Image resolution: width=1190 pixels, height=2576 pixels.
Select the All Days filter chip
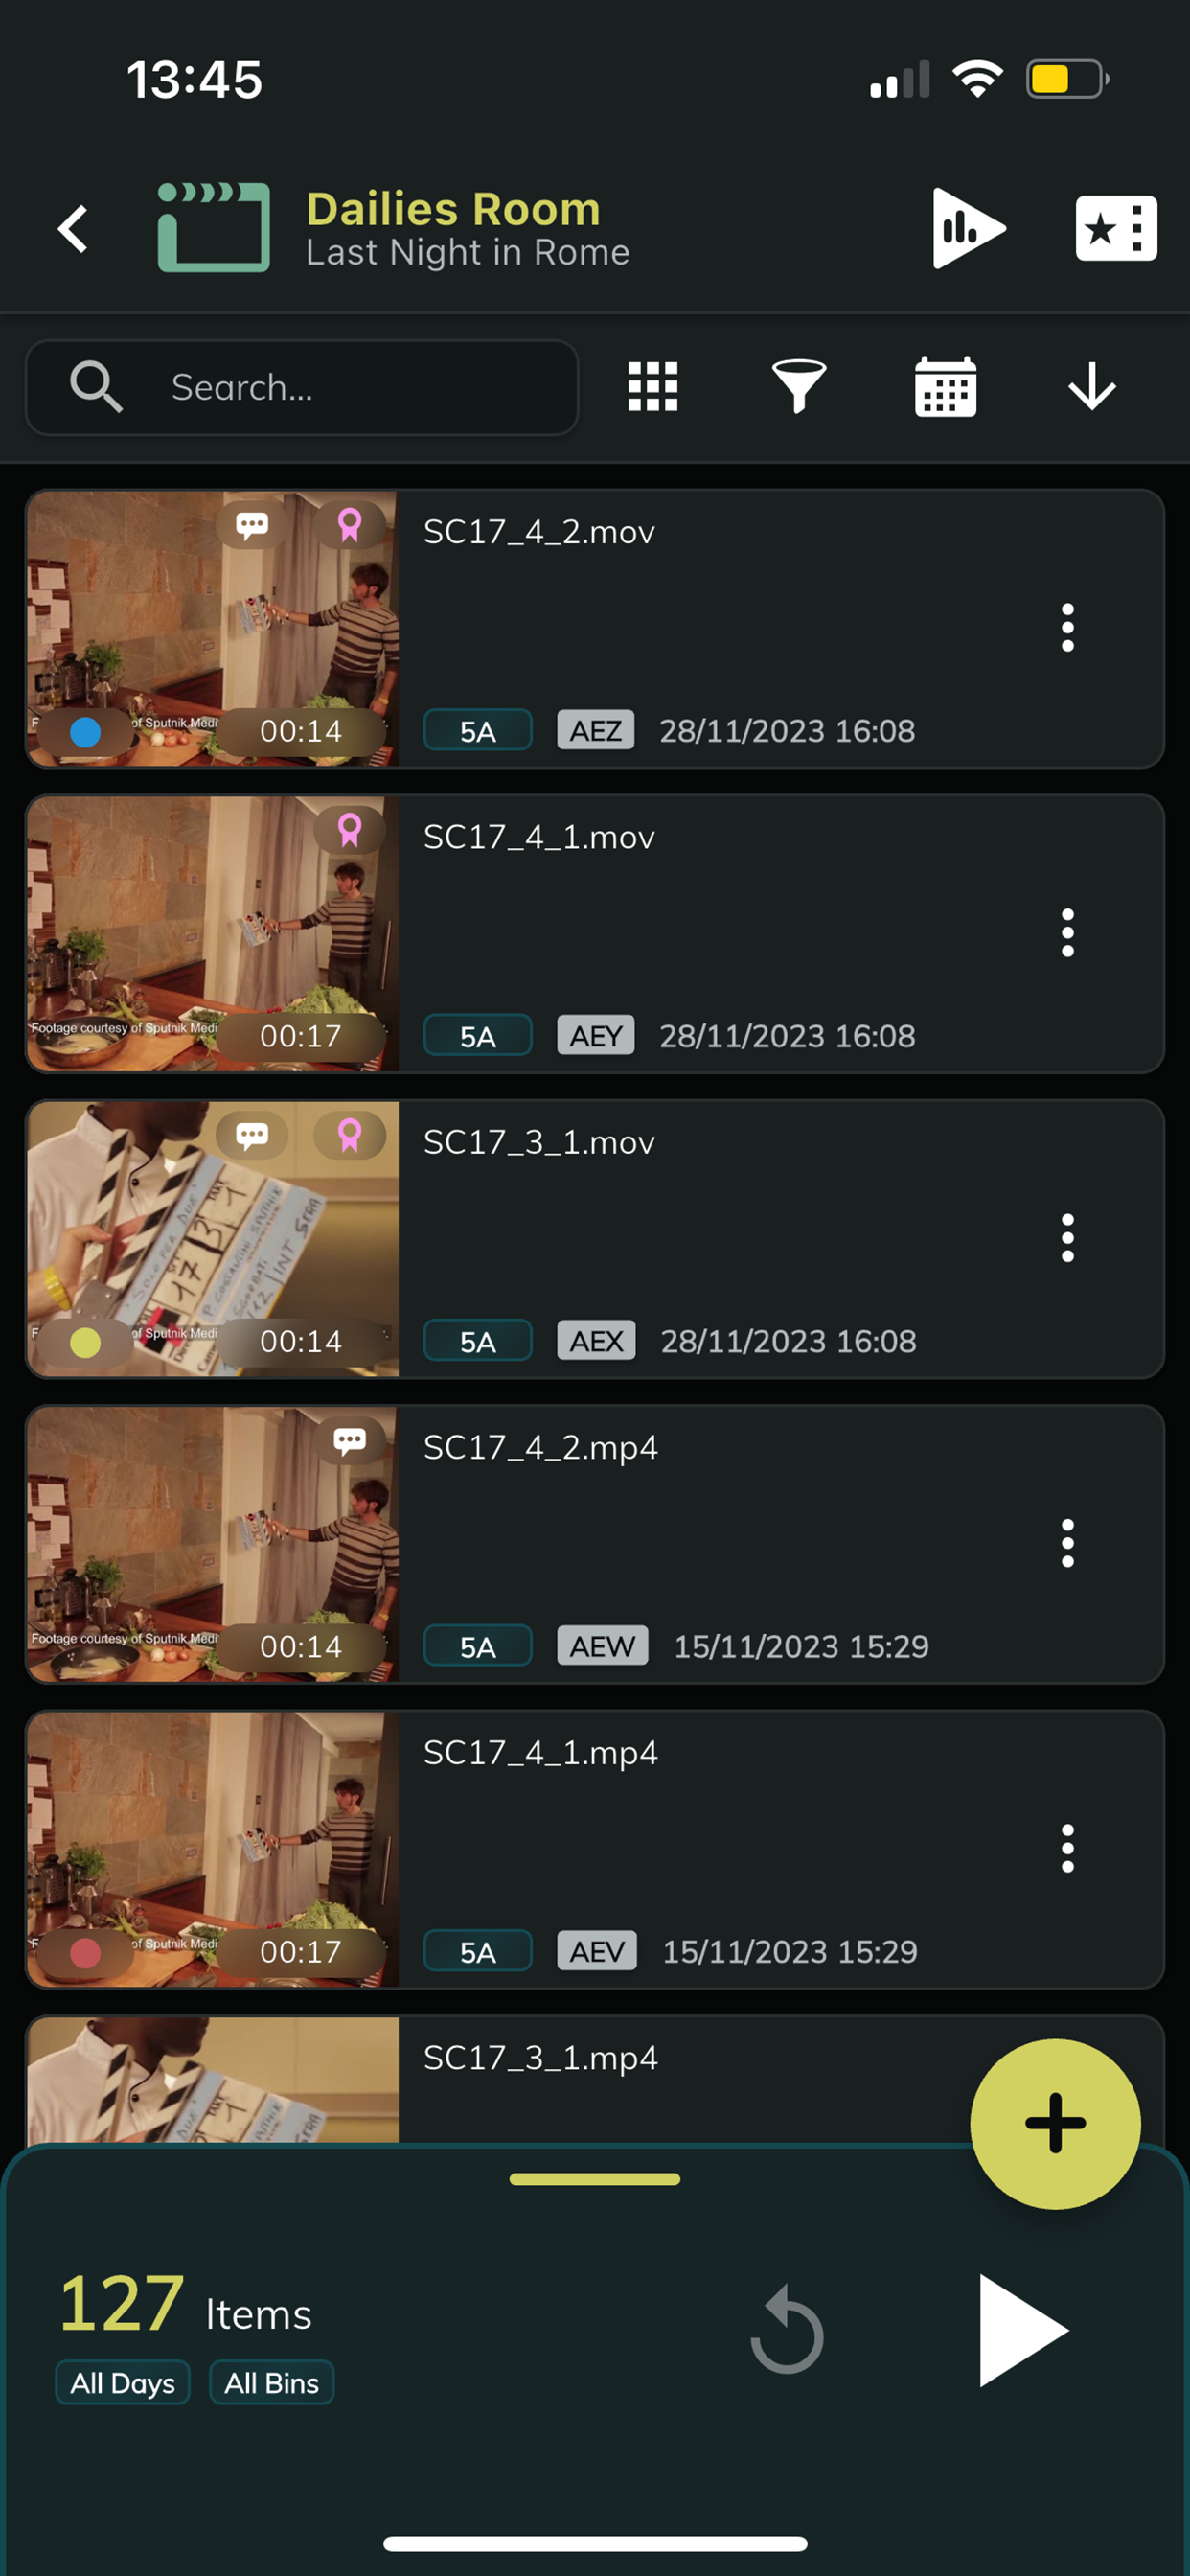coord(122,2383)
